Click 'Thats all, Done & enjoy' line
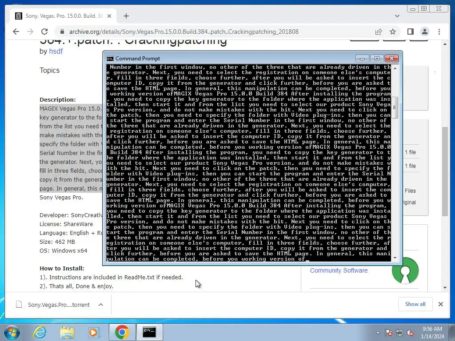Viewport: 455px width, 341px height. pyautogui.click(x=76, y=286)
